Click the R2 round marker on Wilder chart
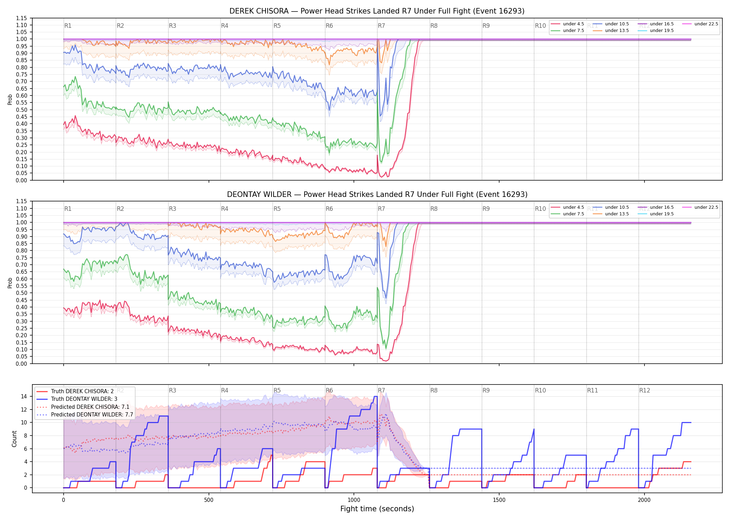This screenshot has width=730, height=521. (120, 209)
